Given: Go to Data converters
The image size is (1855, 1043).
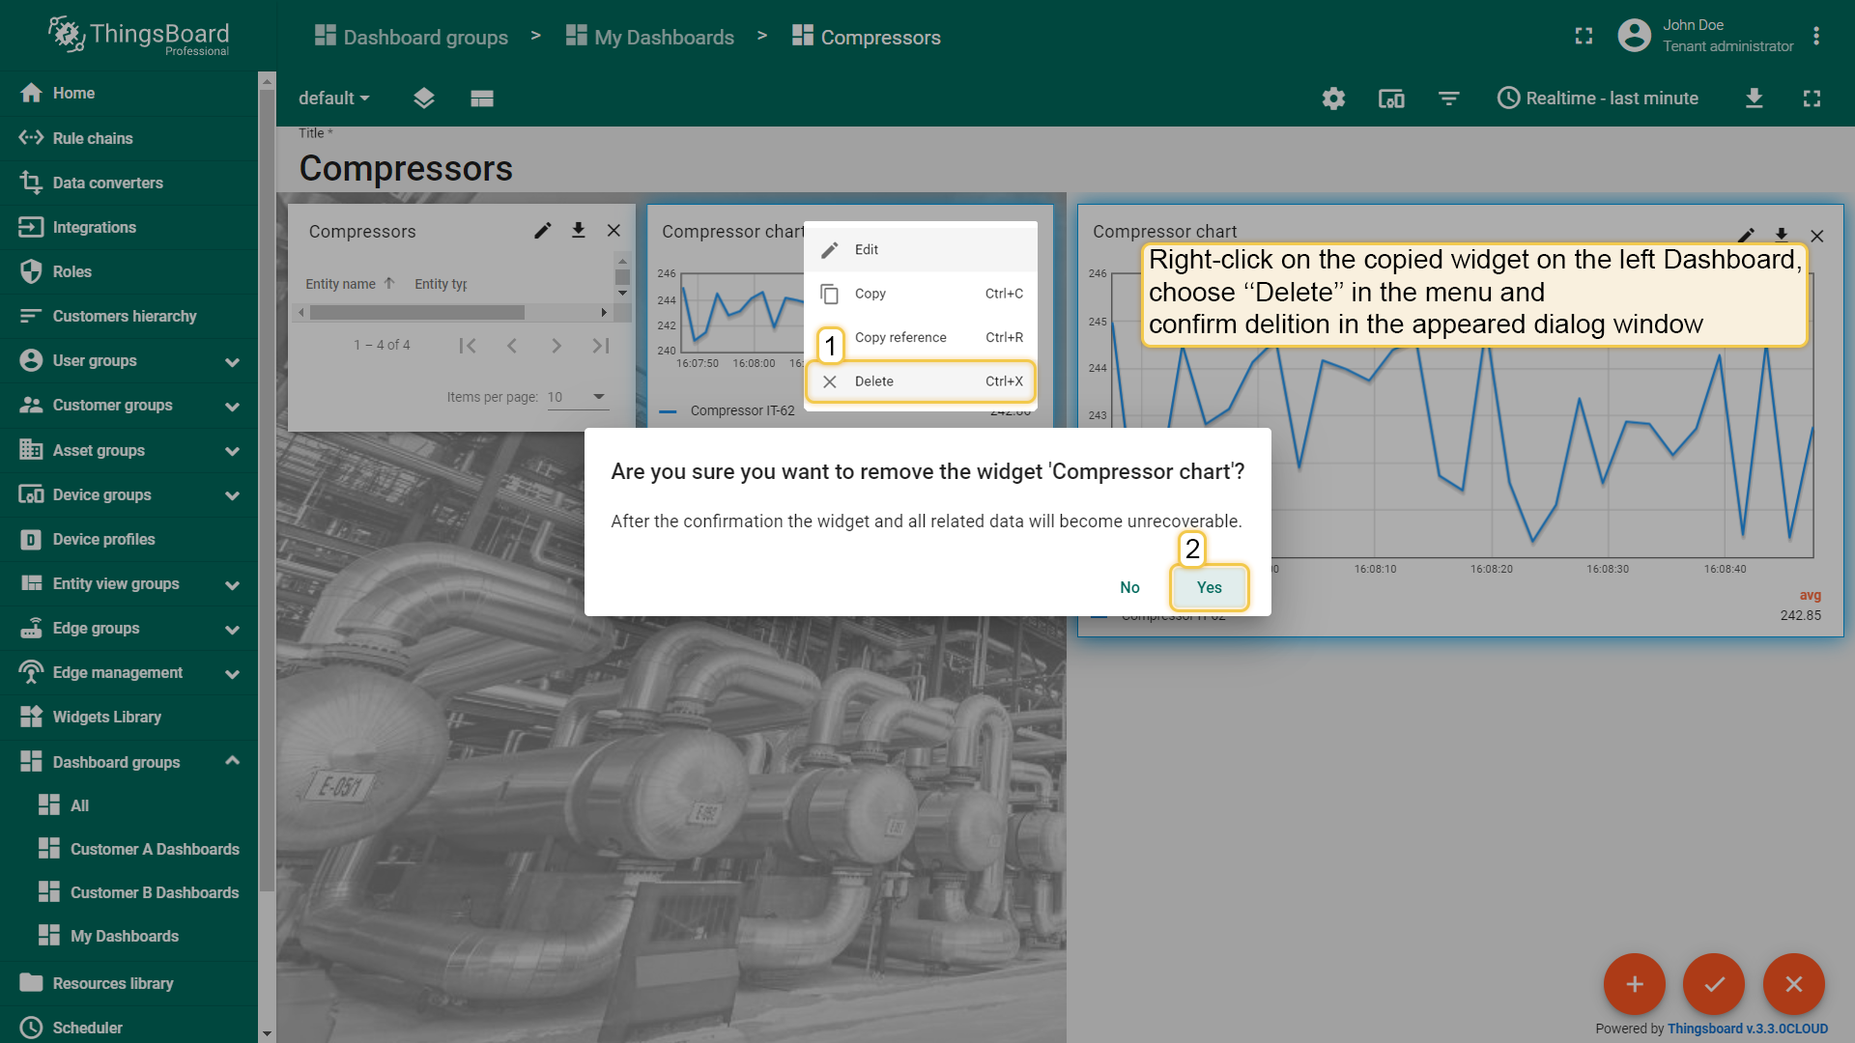Looking at the screenshot, I should (x=128, y=183).
